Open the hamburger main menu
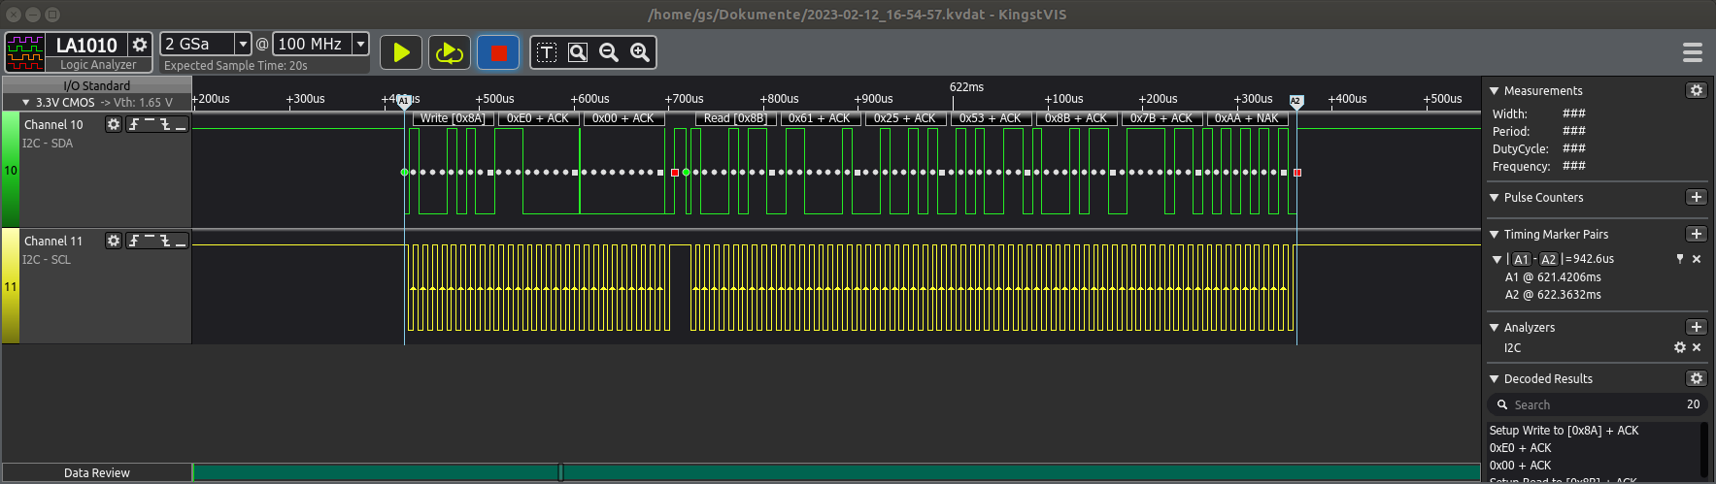1716x484 pixels. pos(1693,52)
